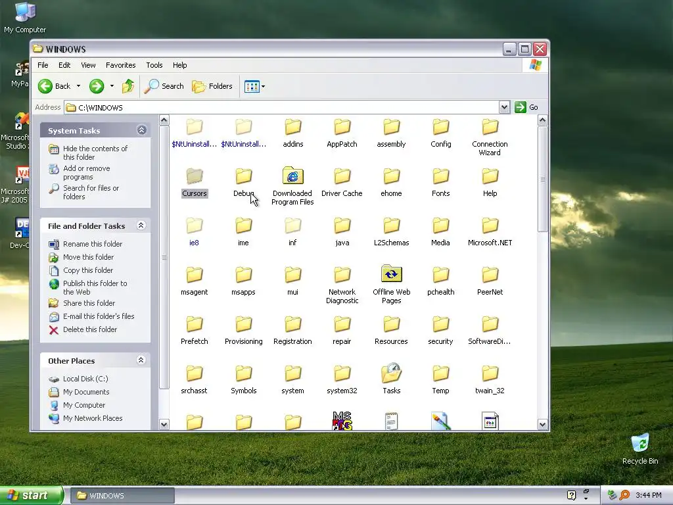Collapse File and Folder Tasks panel
Image resolution: width=673 pixels, height=505 pixels.
coord(141,226)
